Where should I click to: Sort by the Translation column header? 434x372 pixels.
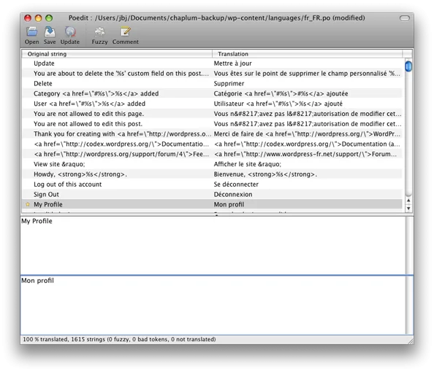coord(307,54)
